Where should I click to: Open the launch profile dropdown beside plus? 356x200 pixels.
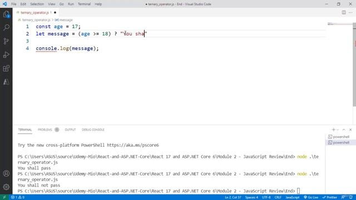click(x=338, y=129)
